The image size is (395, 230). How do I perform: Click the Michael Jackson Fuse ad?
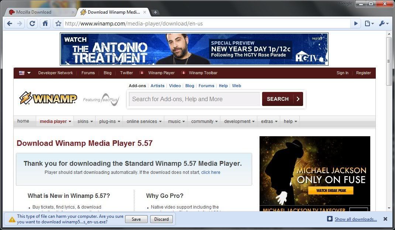tap(315, 174)
